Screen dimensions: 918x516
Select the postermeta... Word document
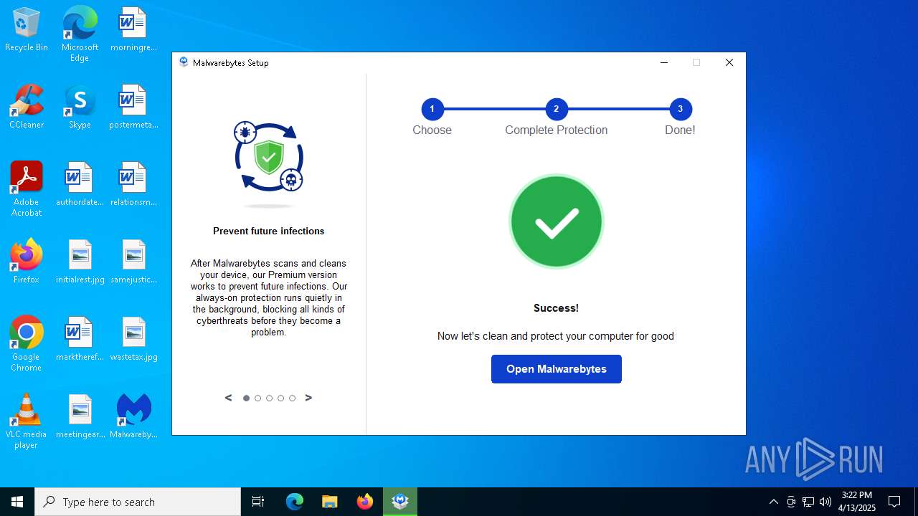(133, 107)
